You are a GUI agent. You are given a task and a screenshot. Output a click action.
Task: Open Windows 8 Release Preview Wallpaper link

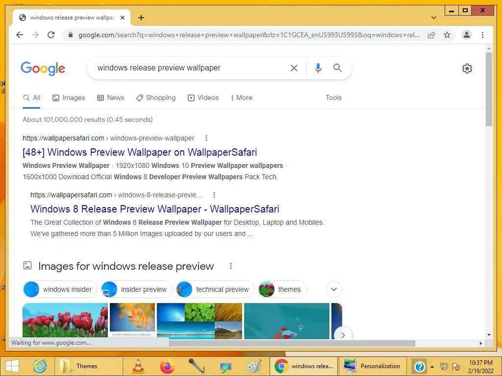[x=154, y=209]
